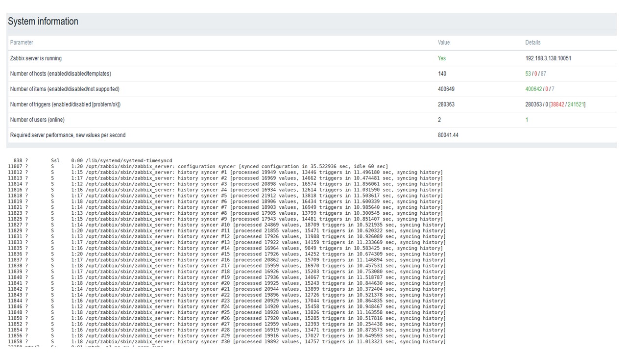627x353 pixels.
Task: Click OK trigger count 241521
Action: pyautogui.click(x=576, y=104)
